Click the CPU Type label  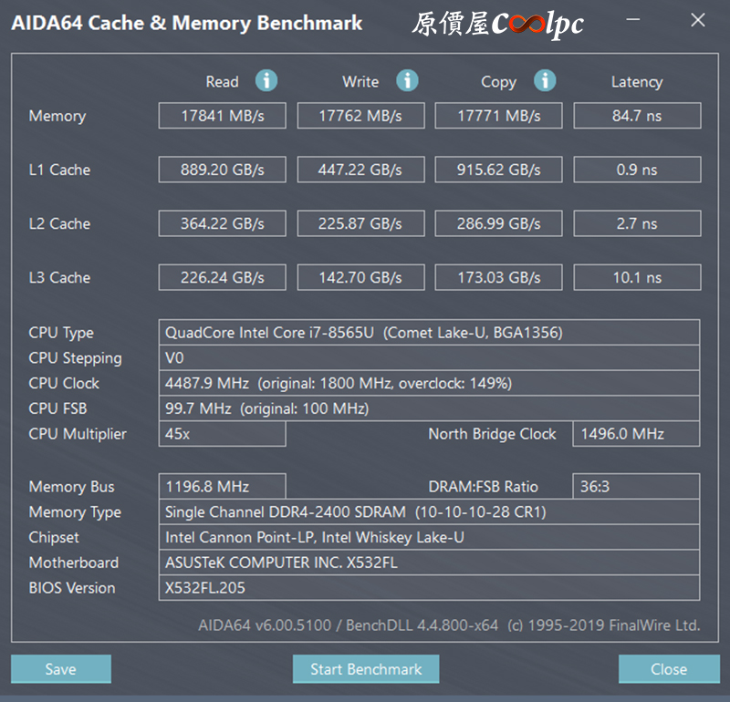(x=61, y=333)
